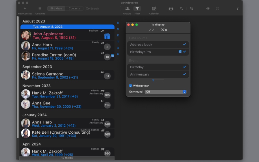Viewport: 259px width, 162px height.
Task: Click zodiac icon on Kate Bell row
Action: coord(102,130)
